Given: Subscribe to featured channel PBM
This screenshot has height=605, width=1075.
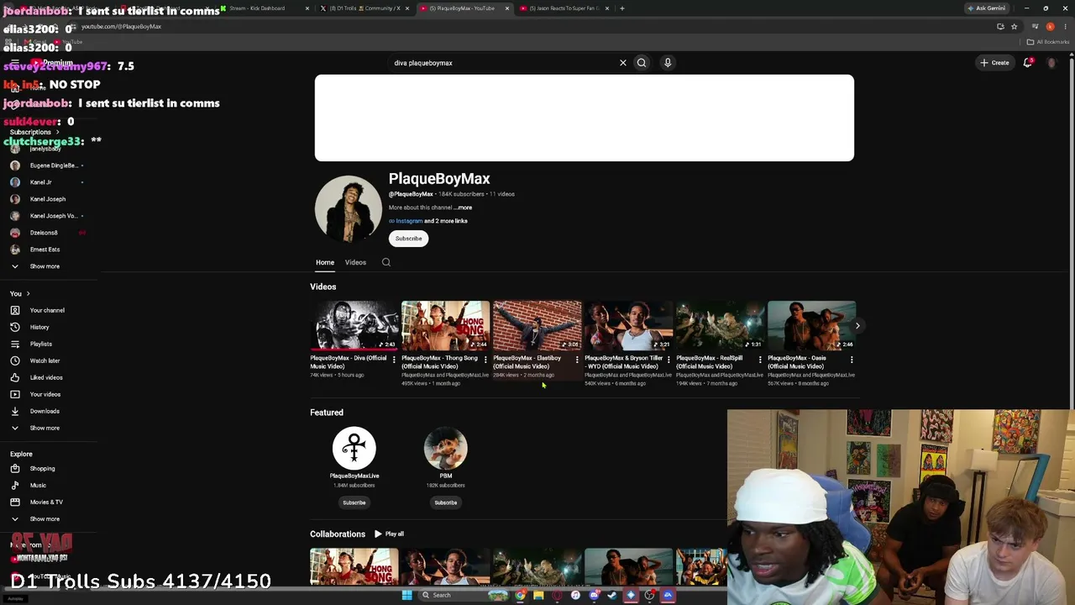Looking at the screenshot, I should click(x=446, y=502).
